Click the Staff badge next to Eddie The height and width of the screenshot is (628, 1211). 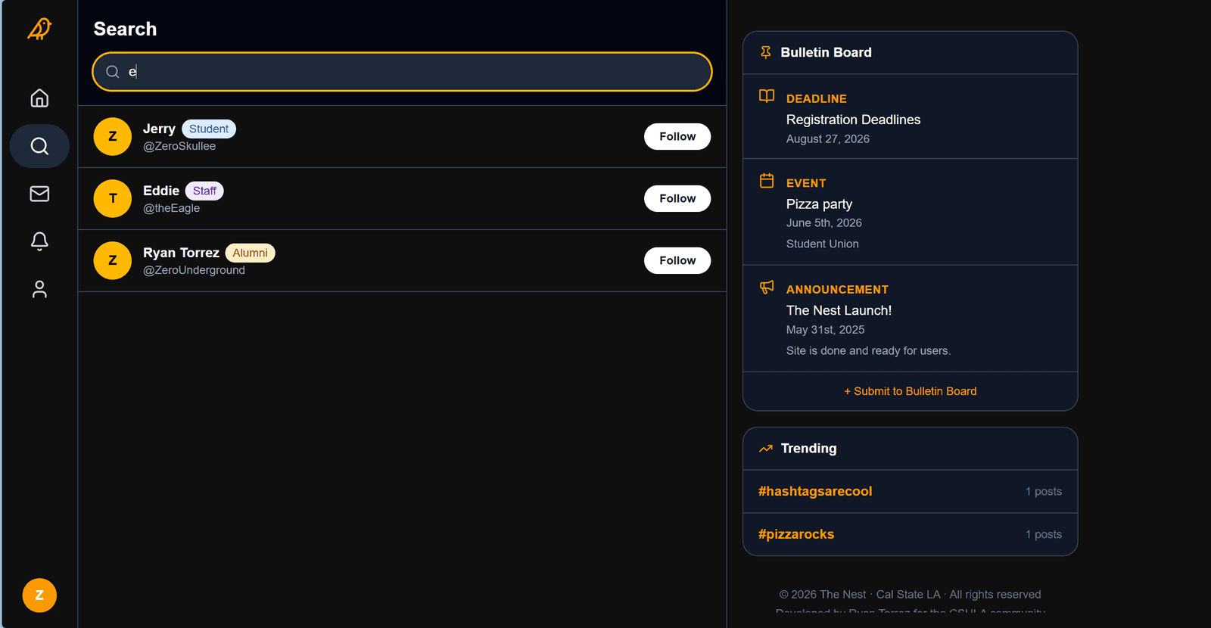pyautogui.click(x=204, y=191)
